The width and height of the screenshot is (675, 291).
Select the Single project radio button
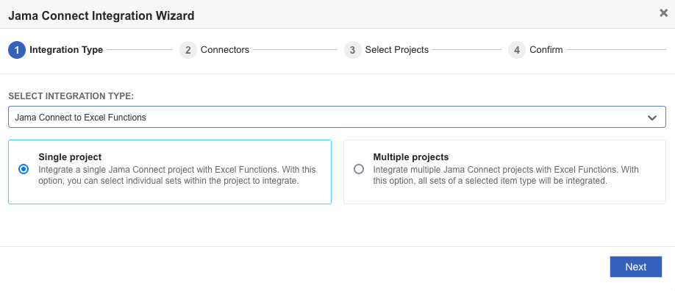(x=24, y=169)
